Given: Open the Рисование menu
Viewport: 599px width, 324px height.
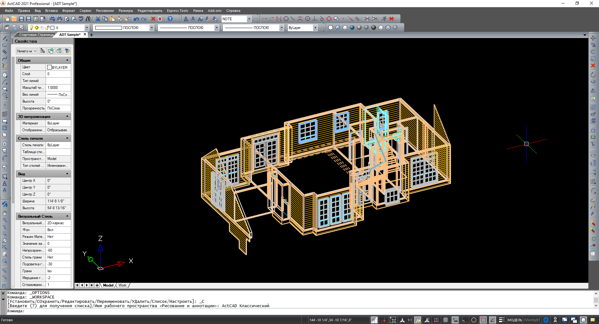Looking at the screenshot, I should coord(105,11).
